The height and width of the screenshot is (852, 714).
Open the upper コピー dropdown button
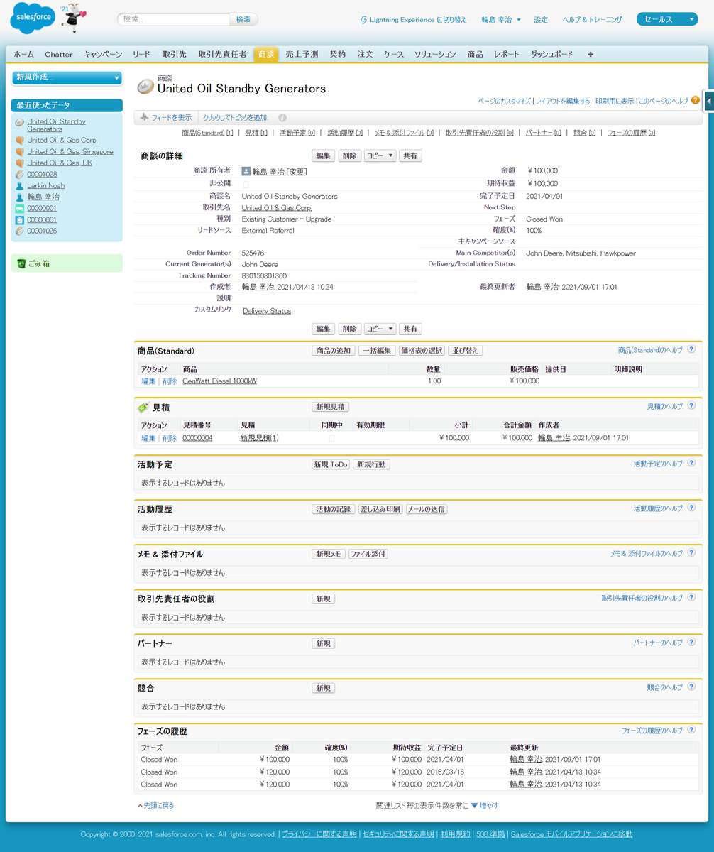coord(380,155)
